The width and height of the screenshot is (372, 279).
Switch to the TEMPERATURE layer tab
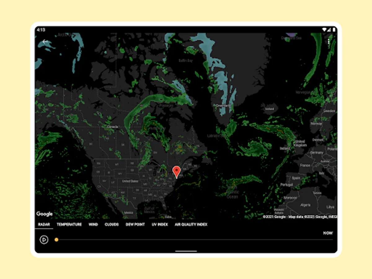tap(69, 224)
